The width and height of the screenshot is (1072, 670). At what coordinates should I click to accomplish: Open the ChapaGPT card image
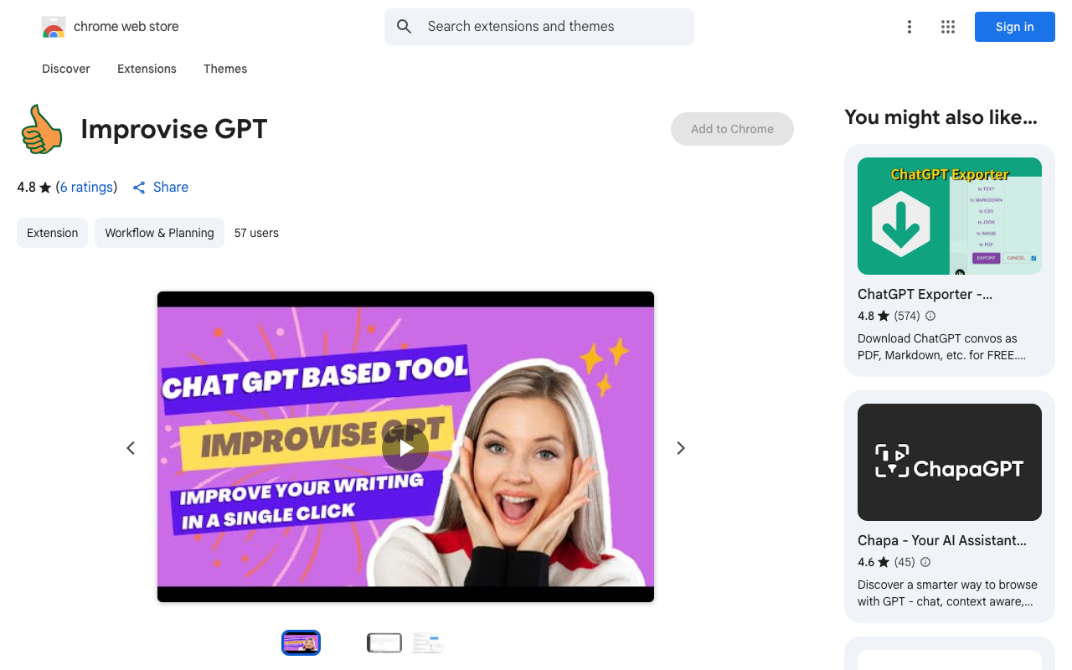950,462
